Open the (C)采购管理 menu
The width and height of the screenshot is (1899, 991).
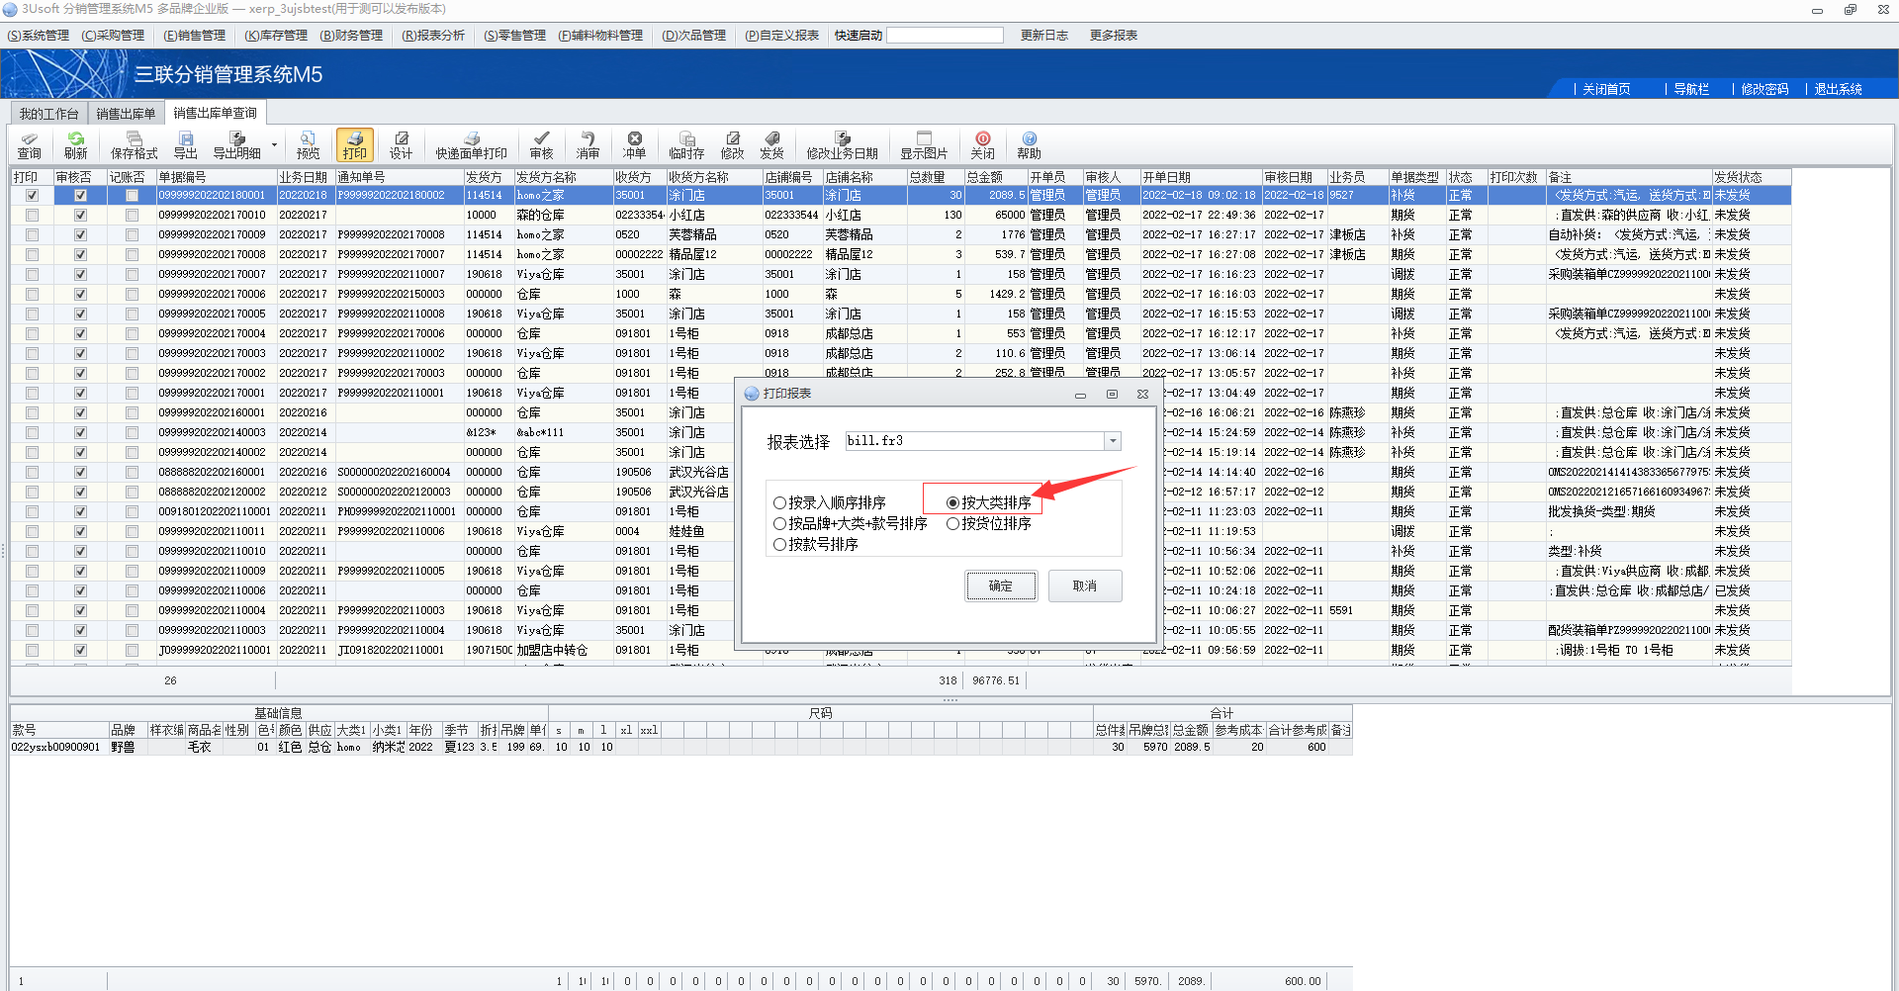[113, 36]
